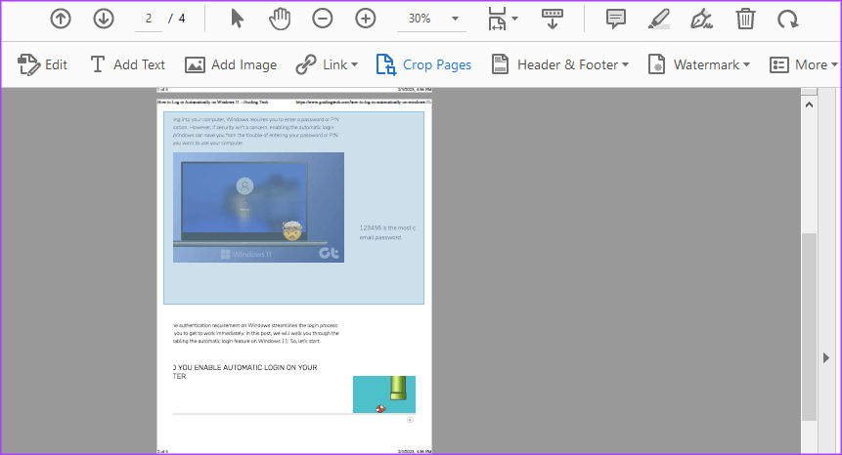
Task: Go to previous page with up arrow
Action: [x=61, y=19]
